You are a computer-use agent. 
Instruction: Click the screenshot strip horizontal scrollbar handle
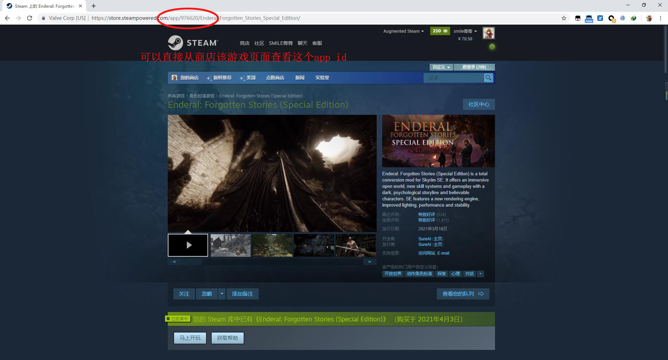(192, 262)
